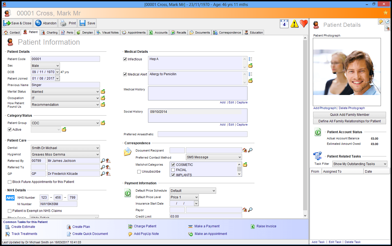392x246 pixels.
Task: Click the contact card icon next to GP field
Action: point(108,173)
